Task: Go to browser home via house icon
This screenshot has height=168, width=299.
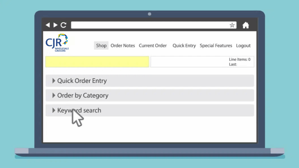Action: point(246,25)
